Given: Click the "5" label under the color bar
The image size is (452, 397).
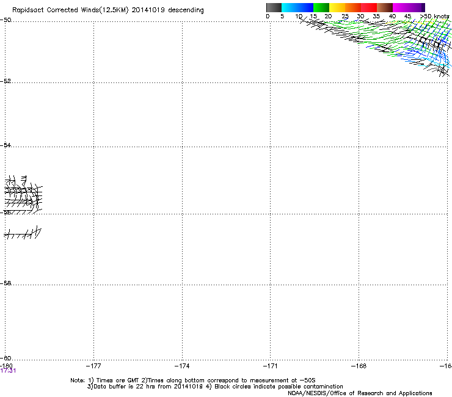Looking at the screenshot, I should click(282, 16).
